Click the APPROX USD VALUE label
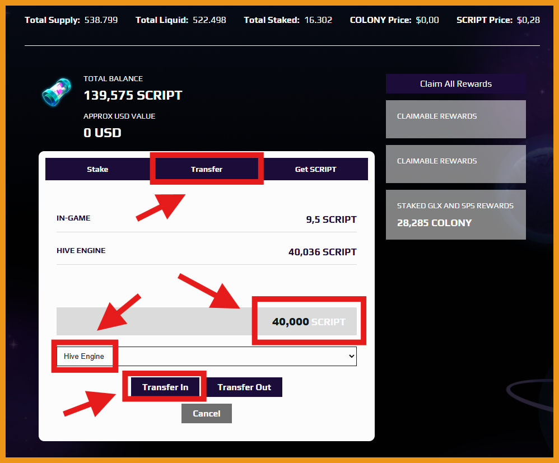 119,116
